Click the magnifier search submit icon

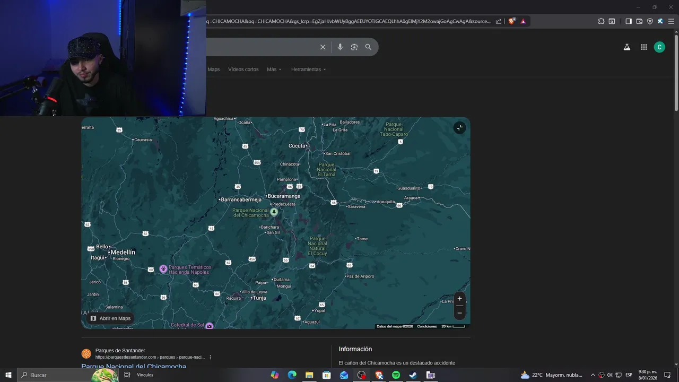(368, 47)
